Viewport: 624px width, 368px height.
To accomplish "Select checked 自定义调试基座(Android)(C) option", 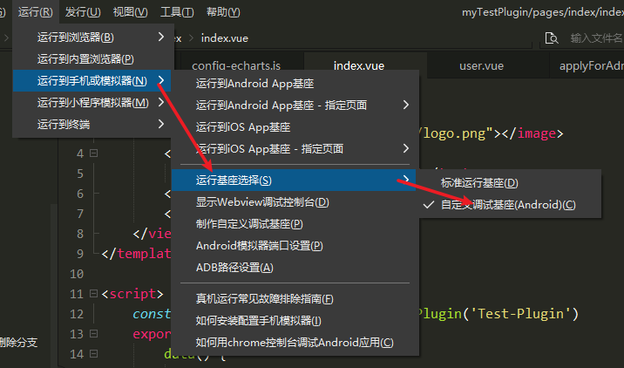I will tap(509, 205).
